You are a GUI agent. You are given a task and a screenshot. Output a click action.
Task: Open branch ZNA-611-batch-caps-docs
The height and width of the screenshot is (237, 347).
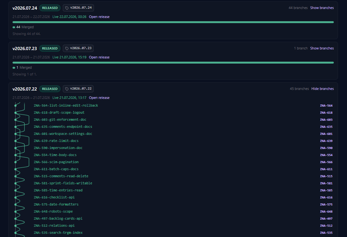(x=56, y=169)
